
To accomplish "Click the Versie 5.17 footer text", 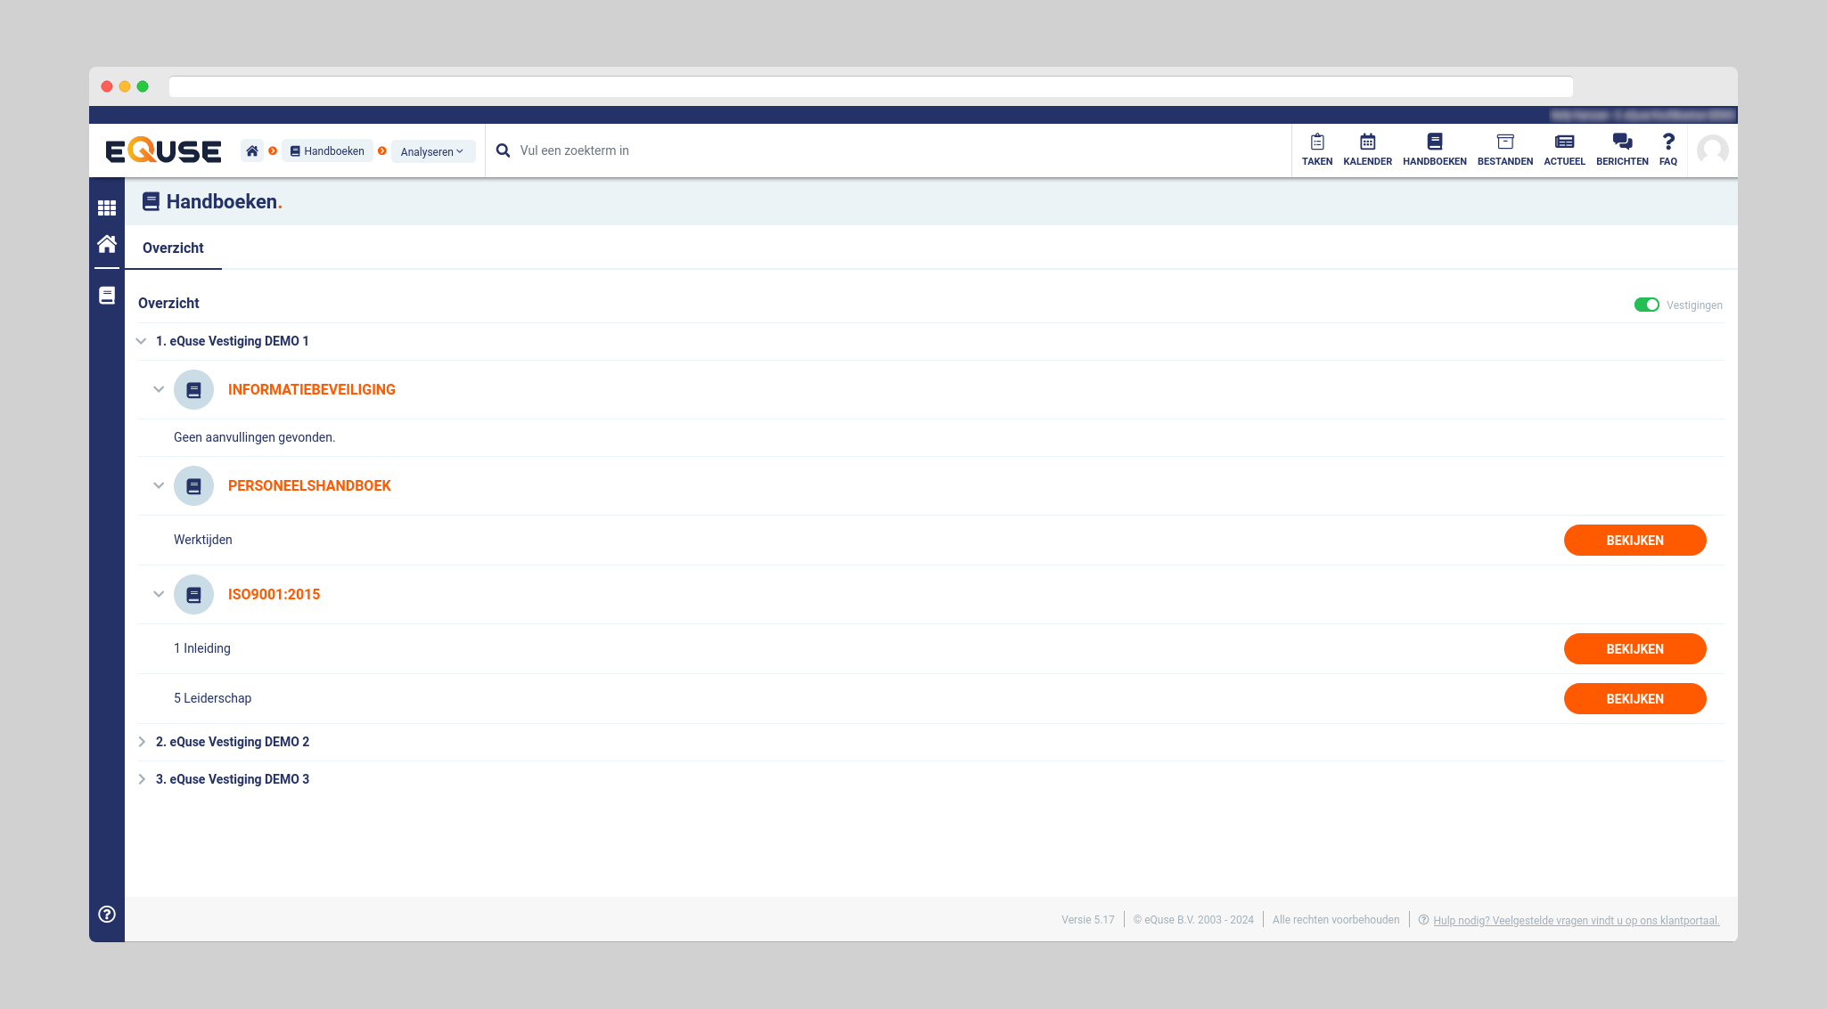I will [x=1087, y=920].
